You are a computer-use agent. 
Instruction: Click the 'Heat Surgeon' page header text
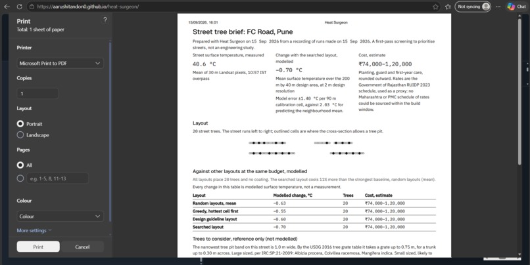point(336,22)
